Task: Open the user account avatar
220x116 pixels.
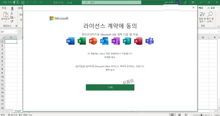Action: tap(177, 2)
